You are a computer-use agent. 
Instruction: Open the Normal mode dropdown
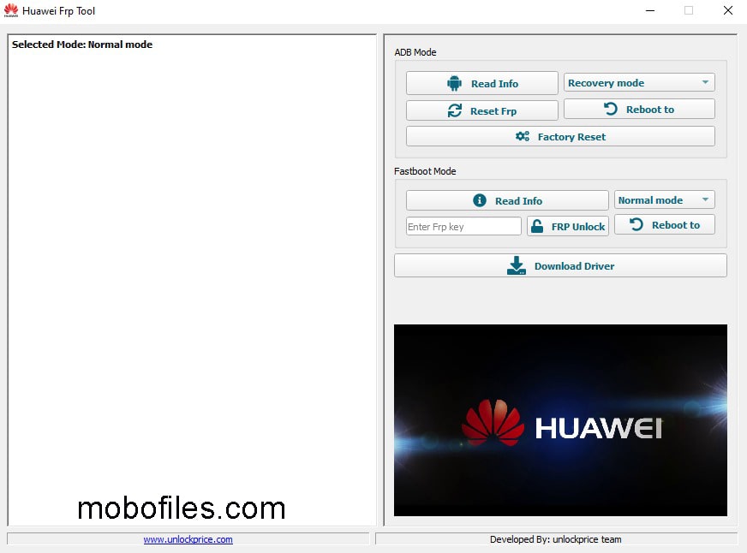click(664, 199)
